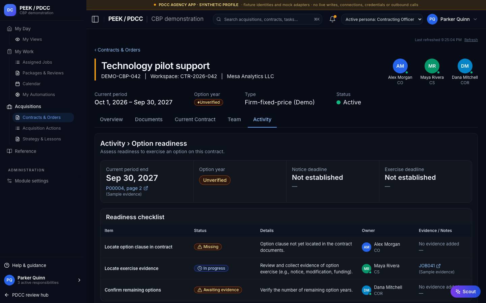Viewport: 486px width, 303px height.
Task: Open the Parker Quinn account menu
Action: 452,19
